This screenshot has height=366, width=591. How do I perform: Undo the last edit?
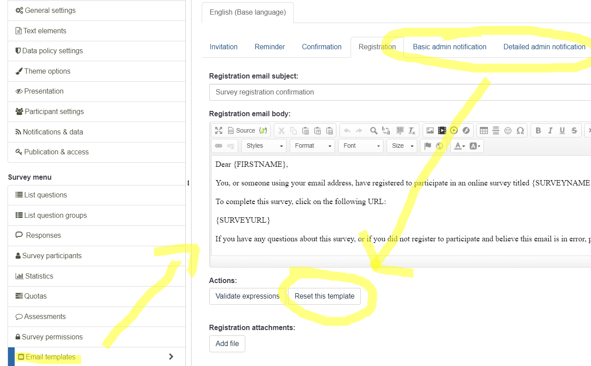[347, 130]
